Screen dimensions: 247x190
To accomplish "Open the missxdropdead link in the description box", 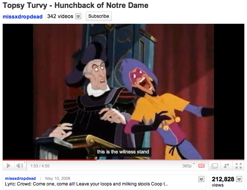I will point(20,178).
